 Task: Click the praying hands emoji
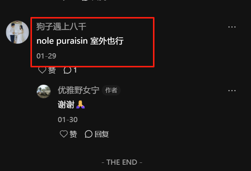click(x=80, y=104)
